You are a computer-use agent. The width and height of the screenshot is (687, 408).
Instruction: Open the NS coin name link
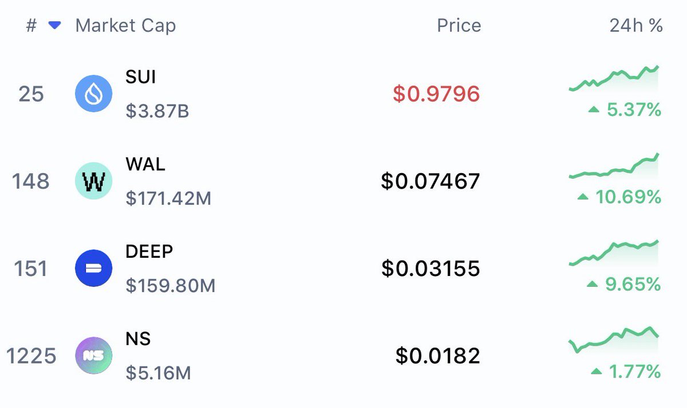(138, 339)
